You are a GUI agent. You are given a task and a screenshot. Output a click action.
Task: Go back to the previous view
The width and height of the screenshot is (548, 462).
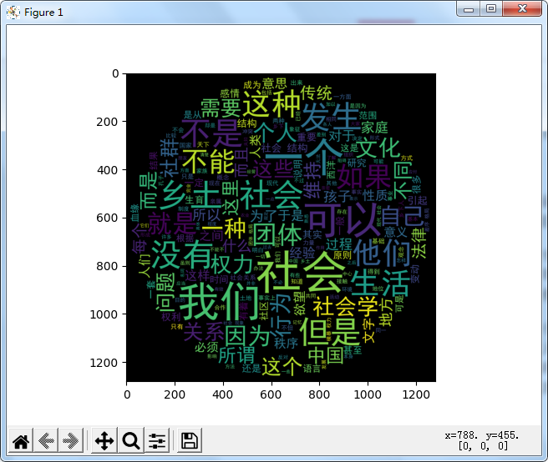(46, 440)
